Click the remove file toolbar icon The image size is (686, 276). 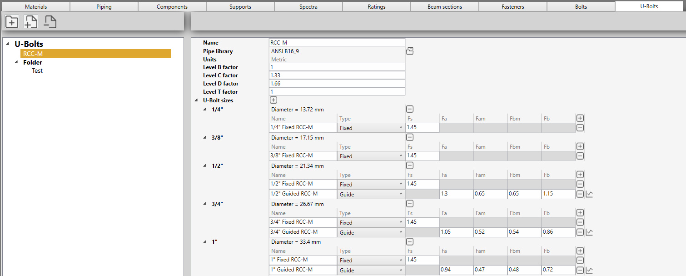point(50,21)
